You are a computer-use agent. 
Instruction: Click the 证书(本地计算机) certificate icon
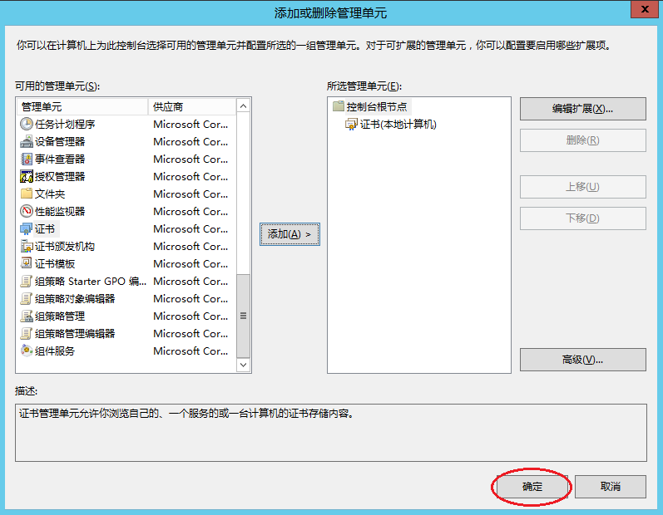351,124
